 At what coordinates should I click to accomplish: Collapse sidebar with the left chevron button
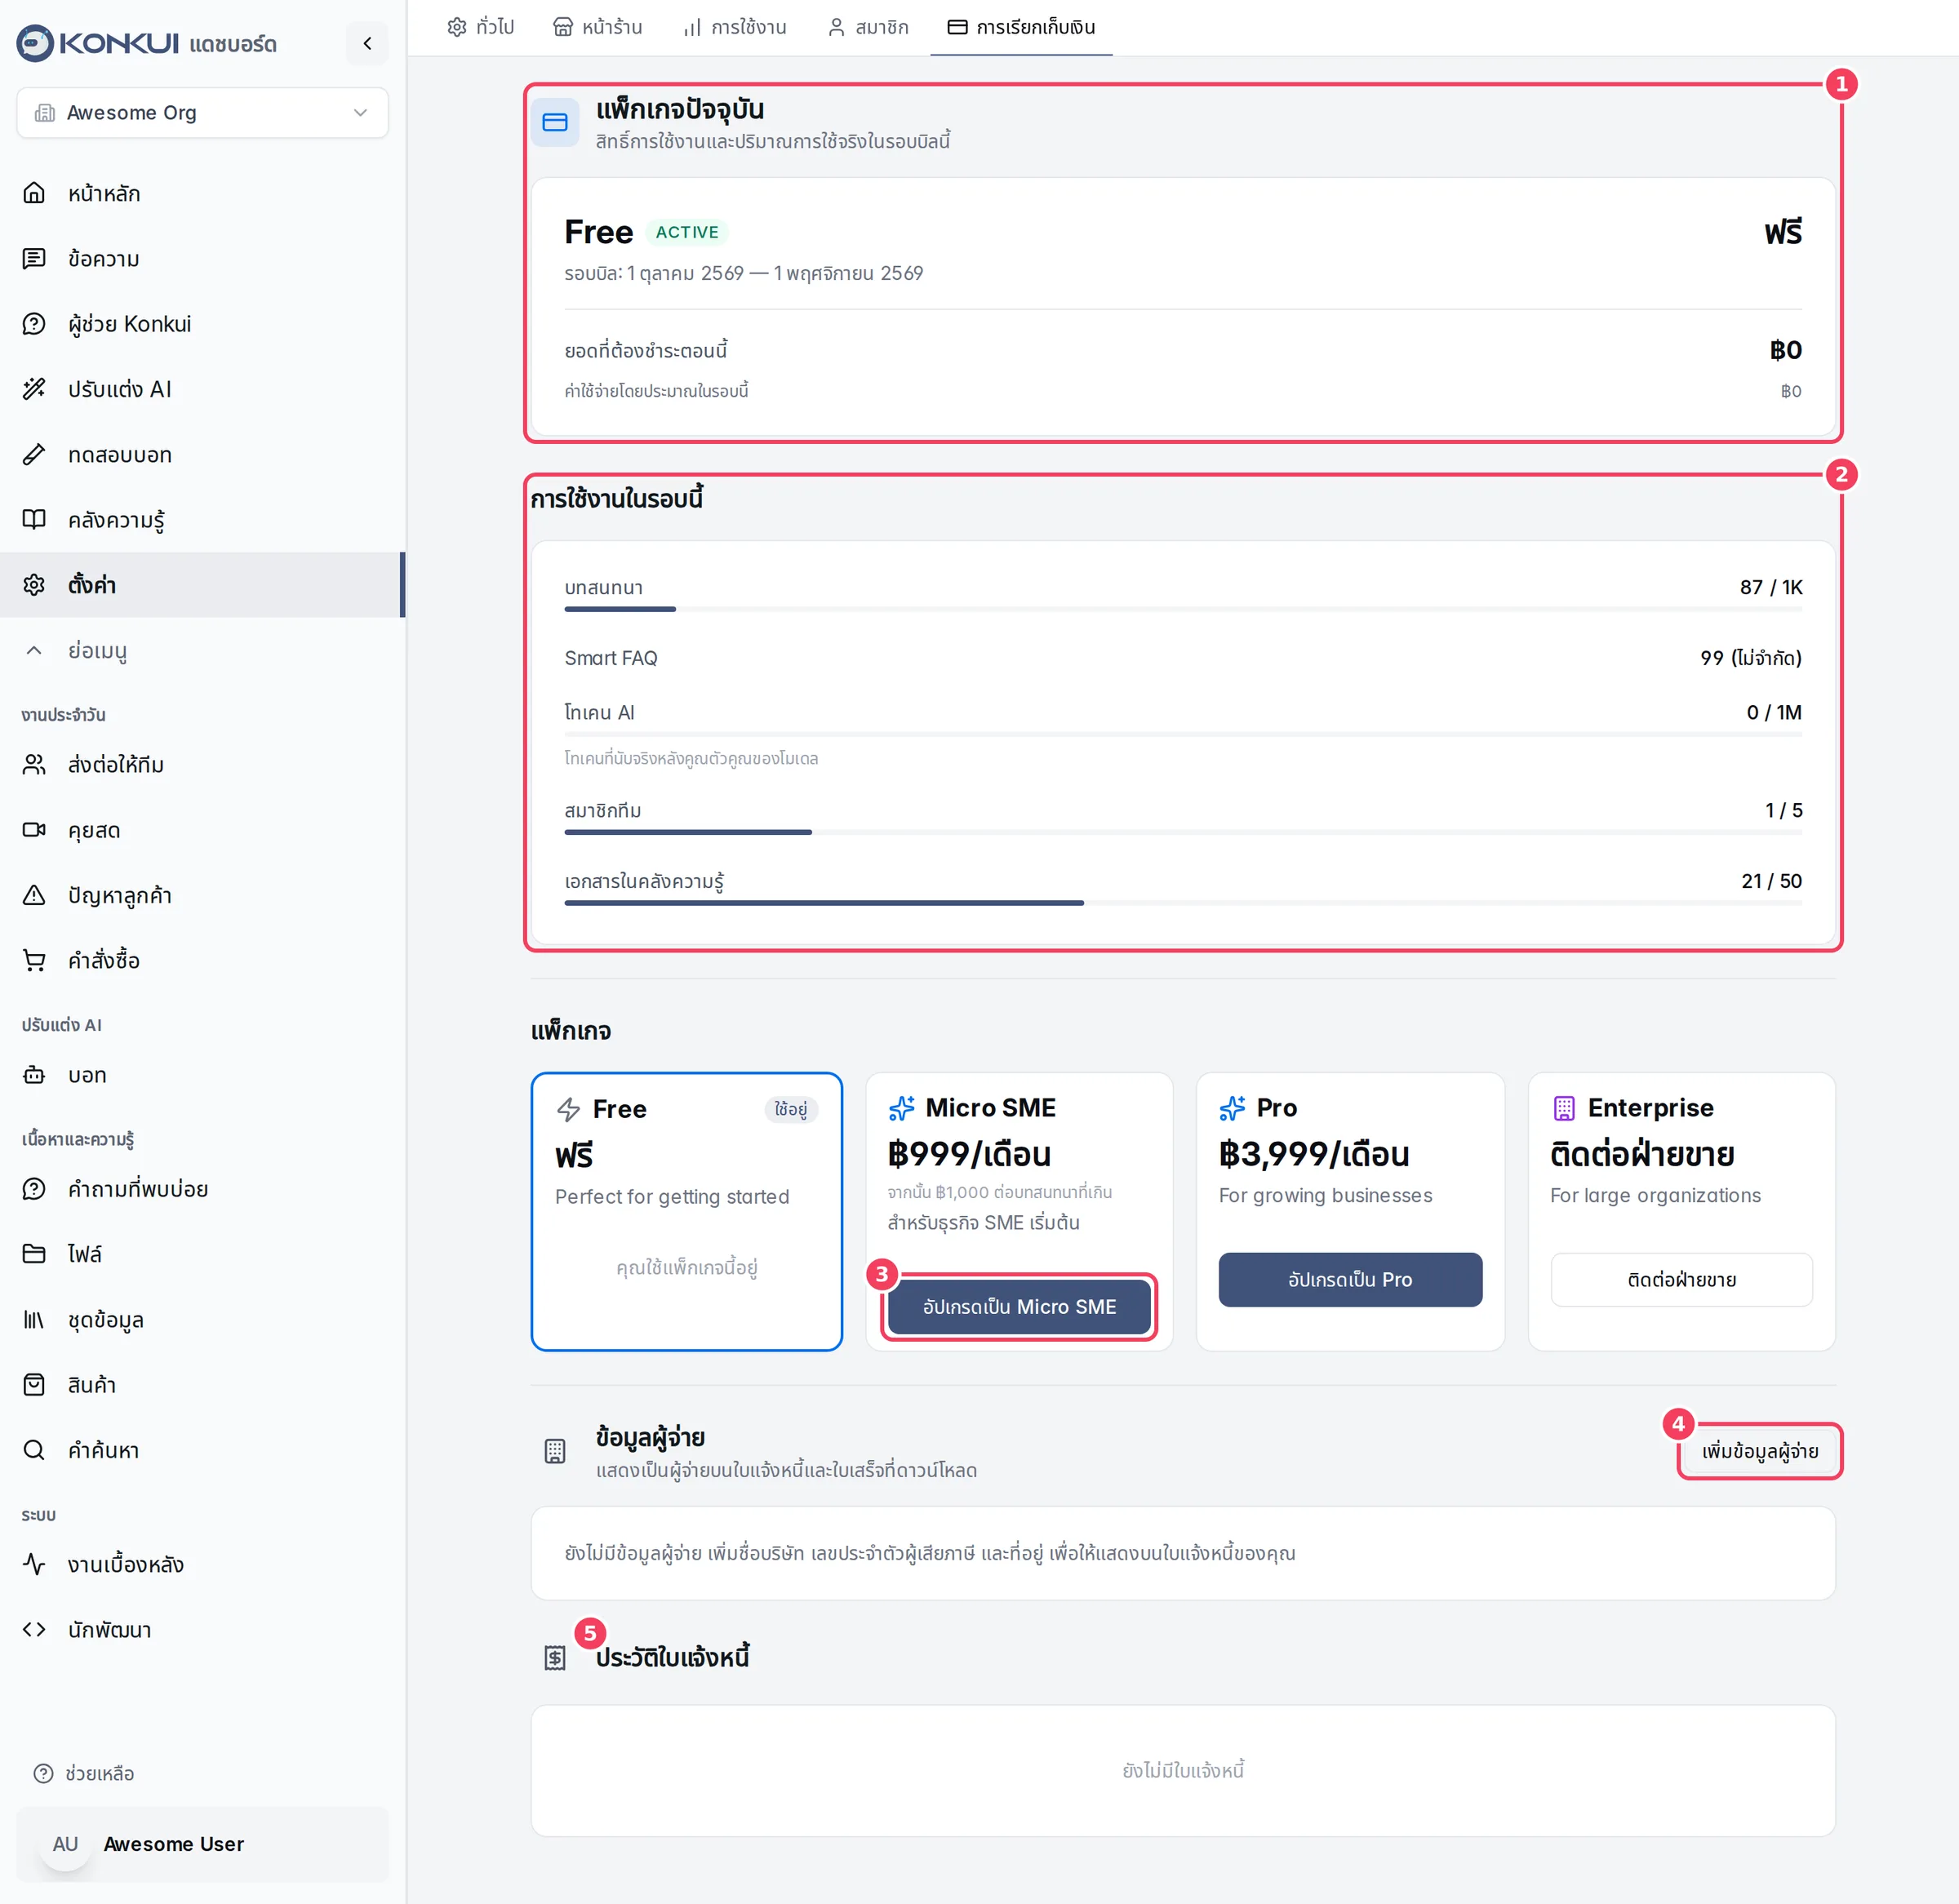[367, 43]
